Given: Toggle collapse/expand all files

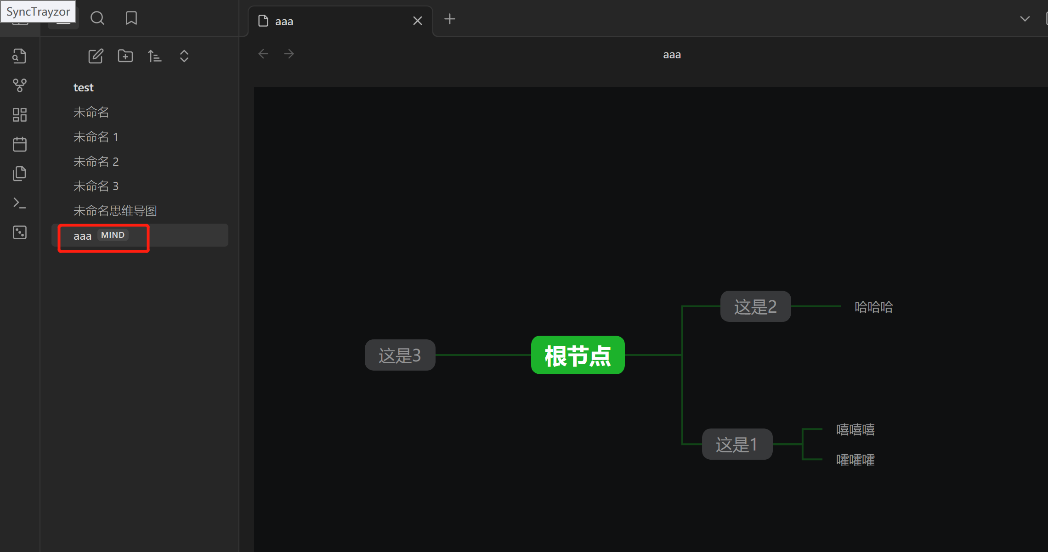Looking at the screenshot, I should click(x=184, y=56).
